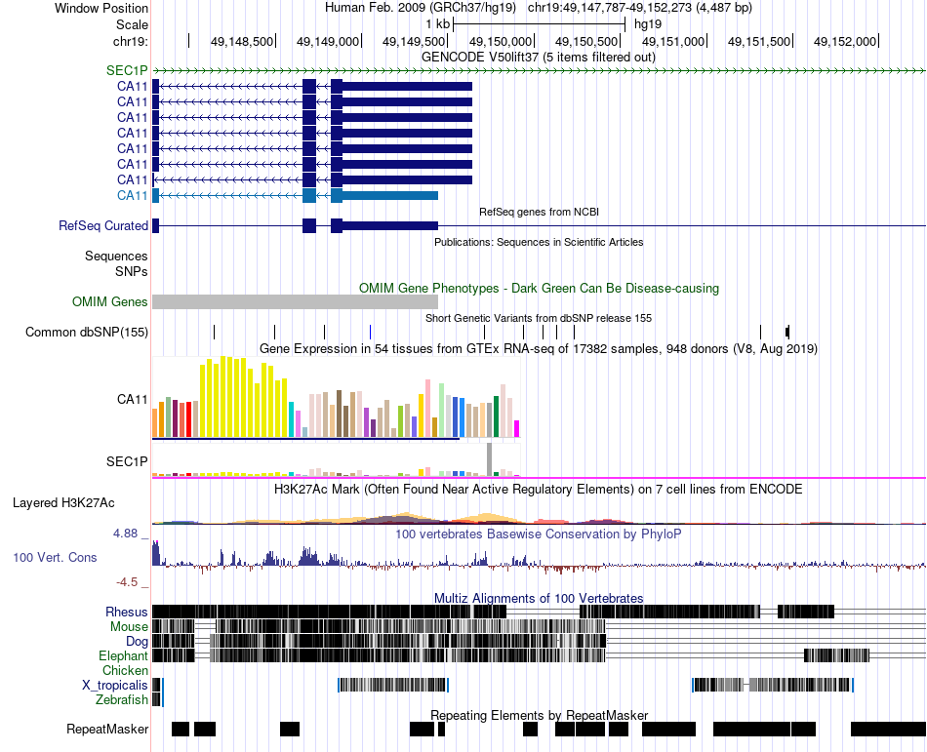Image resolution: width=927 pixels, height=752 pixels.
Task: Click the Chicken alignment label
Action: coord(125,670)
